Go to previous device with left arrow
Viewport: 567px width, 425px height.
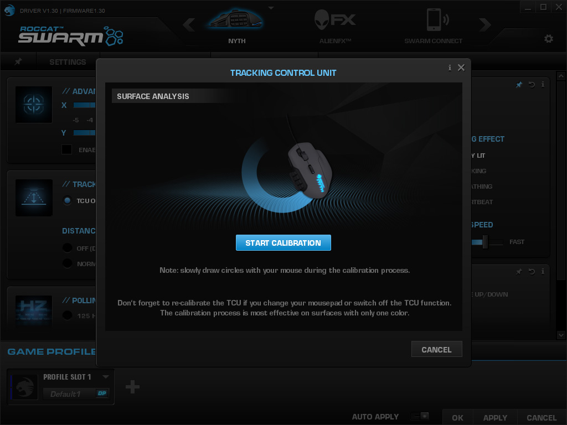click(189, 25)
